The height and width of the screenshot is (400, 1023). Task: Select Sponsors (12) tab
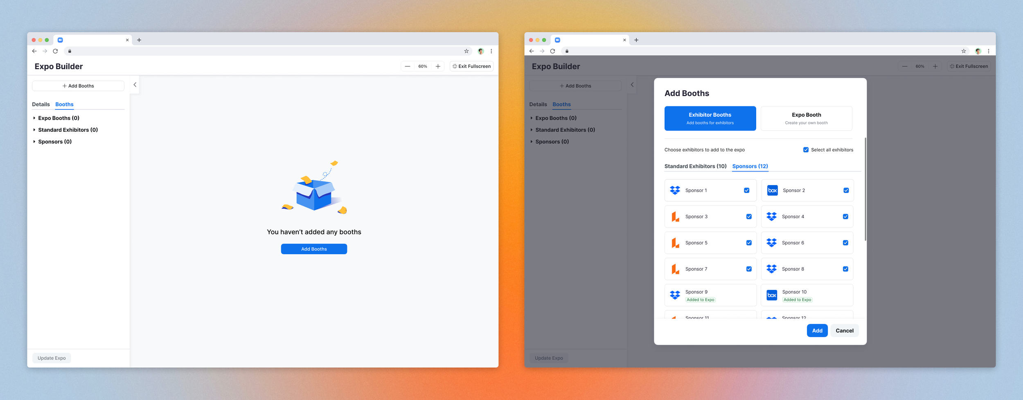click(x=750, y=166)
